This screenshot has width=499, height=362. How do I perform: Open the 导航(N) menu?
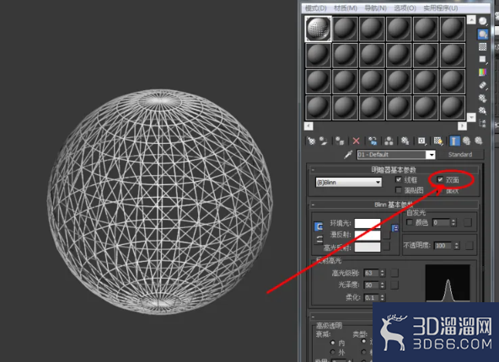375,8
